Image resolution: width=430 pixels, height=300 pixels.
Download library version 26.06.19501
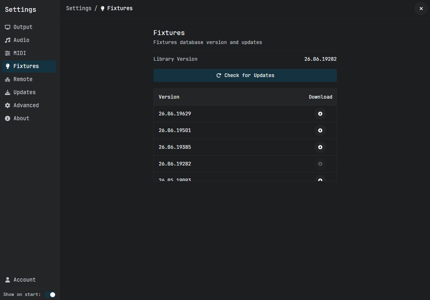320,130
